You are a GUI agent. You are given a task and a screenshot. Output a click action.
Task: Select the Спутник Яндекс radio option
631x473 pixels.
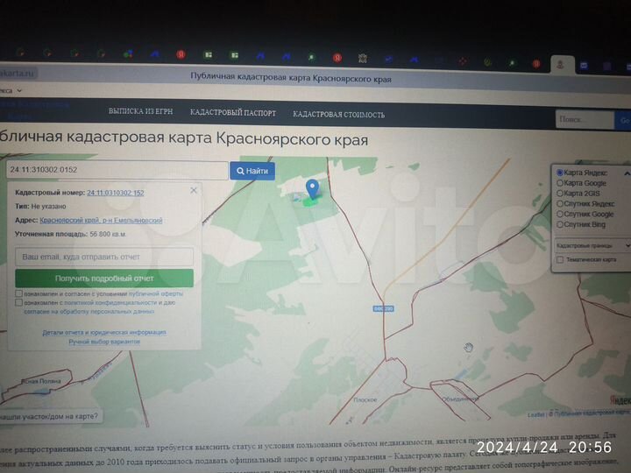point(561,203)
